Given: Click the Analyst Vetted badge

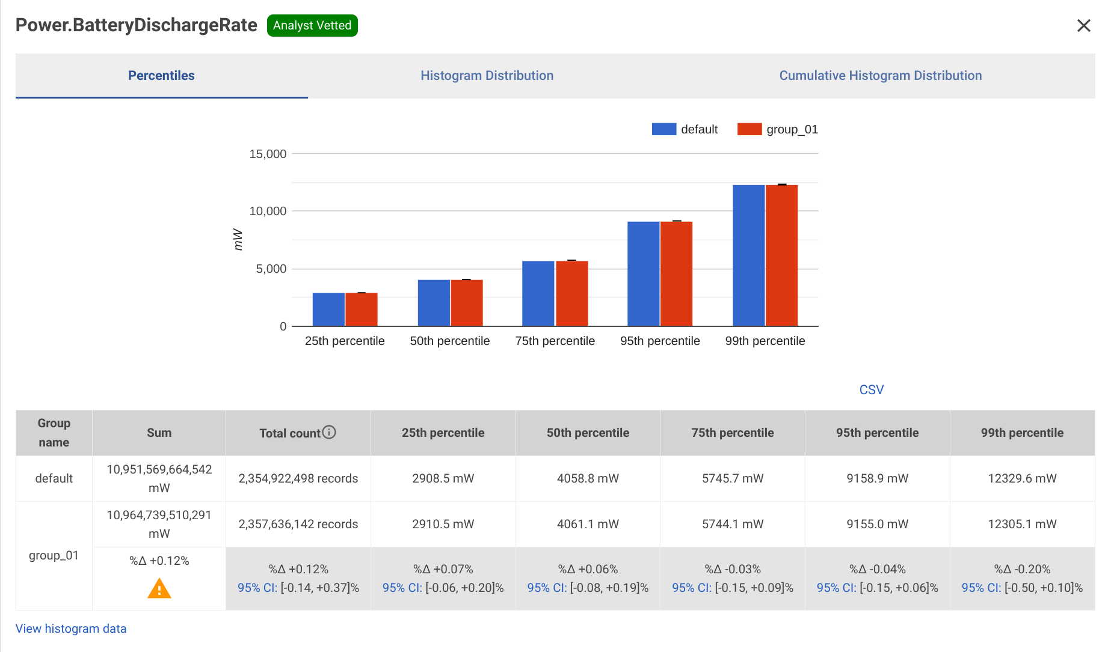Looking at the screenshot, I should point(312,26).
